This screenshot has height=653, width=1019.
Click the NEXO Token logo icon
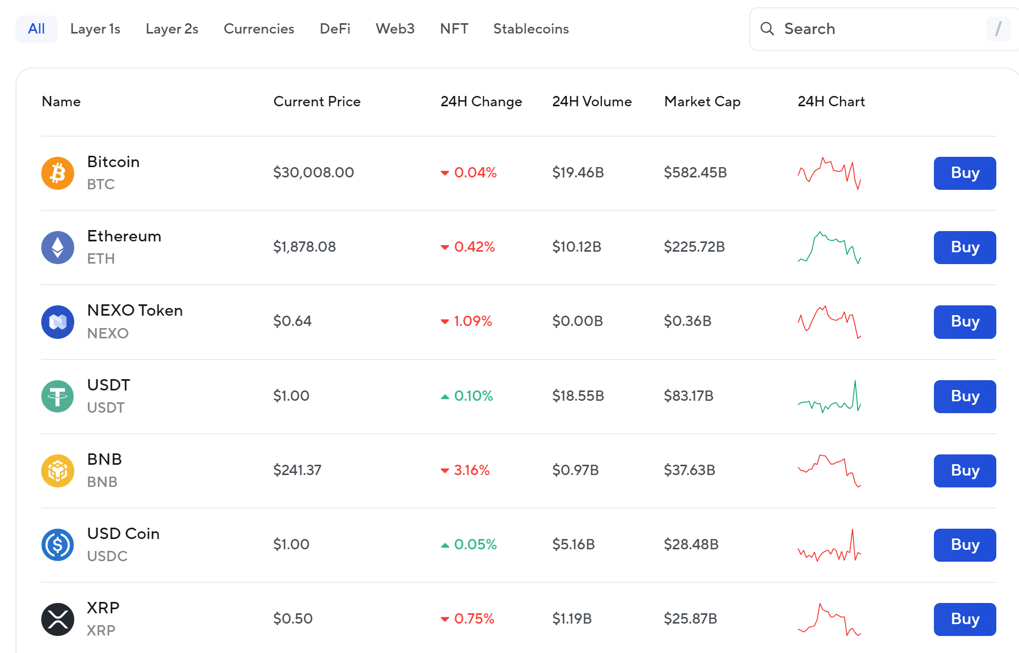58,322
